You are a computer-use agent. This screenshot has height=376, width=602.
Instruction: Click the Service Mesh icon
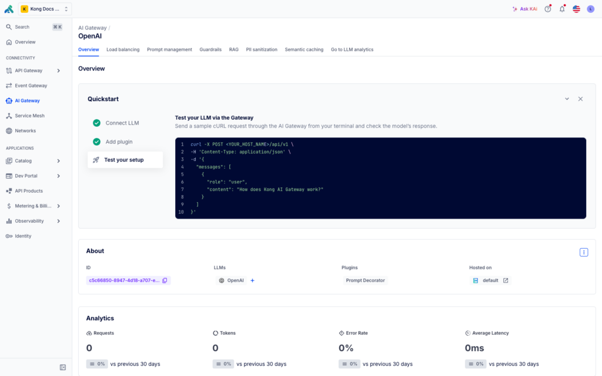pyautogui.click(x=9, y=116)
